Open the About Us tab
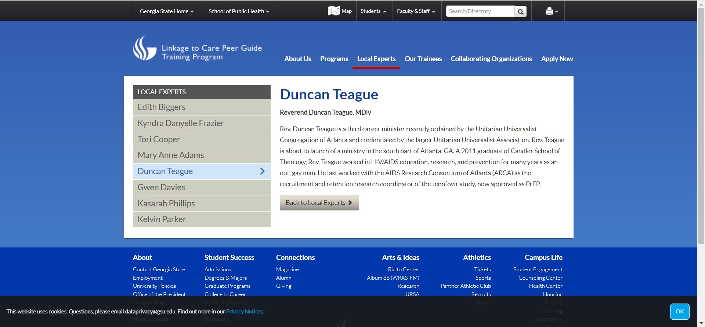This screenshot has height=327, width=705. click(x=297, y=59)
